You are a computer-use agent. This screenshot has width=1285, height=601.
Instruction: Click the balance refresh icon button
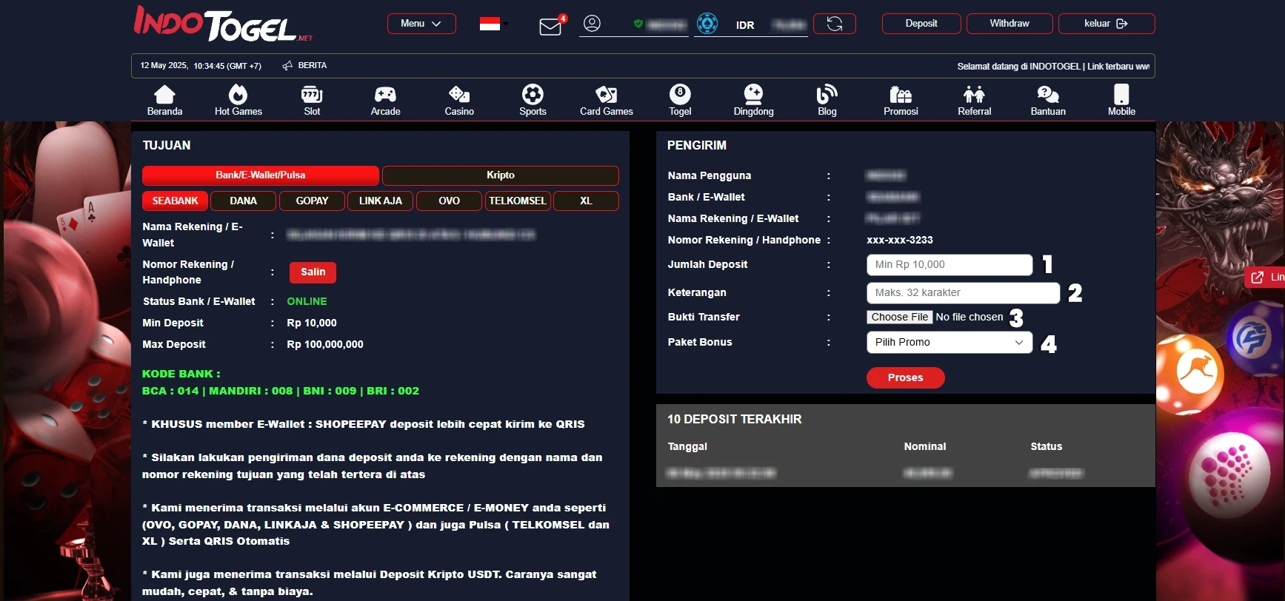835,24
